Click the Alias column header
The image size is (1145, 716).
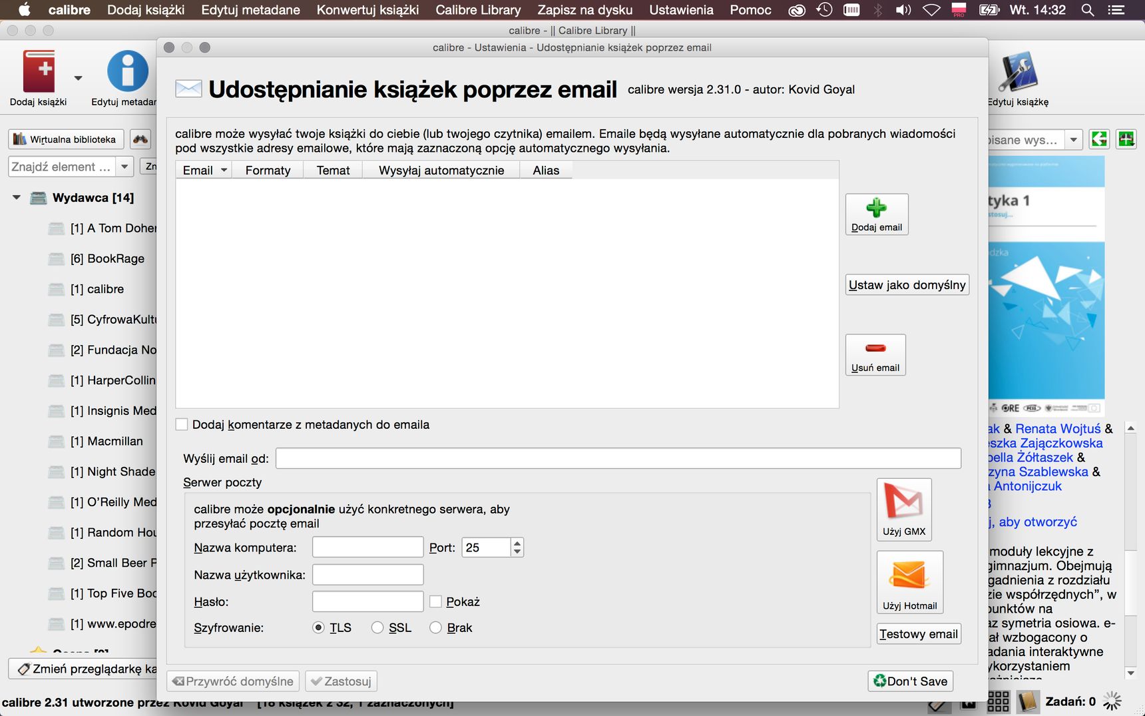[546, 171]
